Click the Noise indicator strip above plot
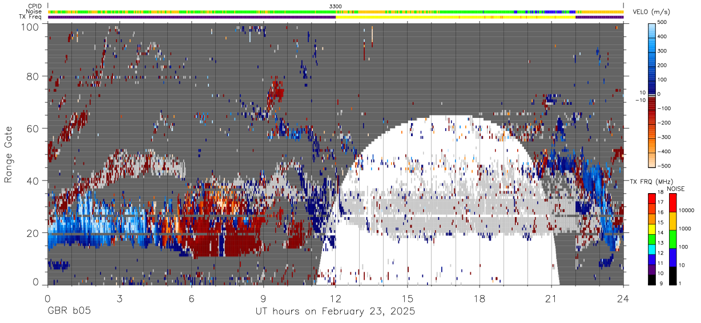 [x=336, y=12]
